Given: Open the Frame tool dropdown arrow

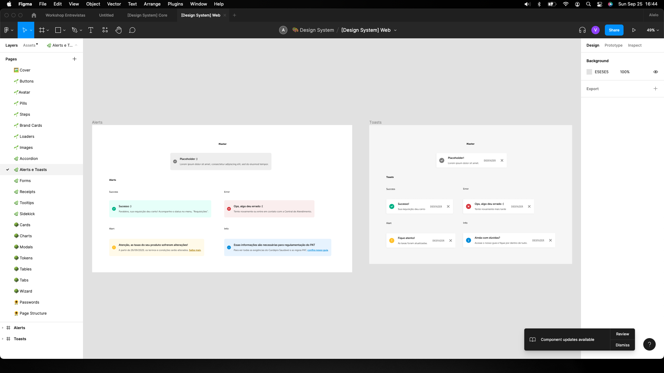Looking at the screenshot, I should (x=48, y=30).
